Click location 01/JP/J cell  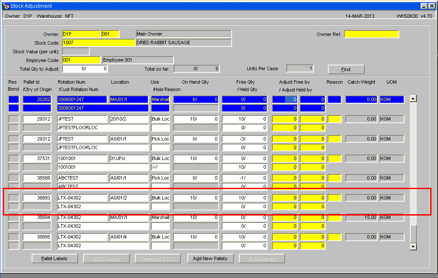pos(129,158)
